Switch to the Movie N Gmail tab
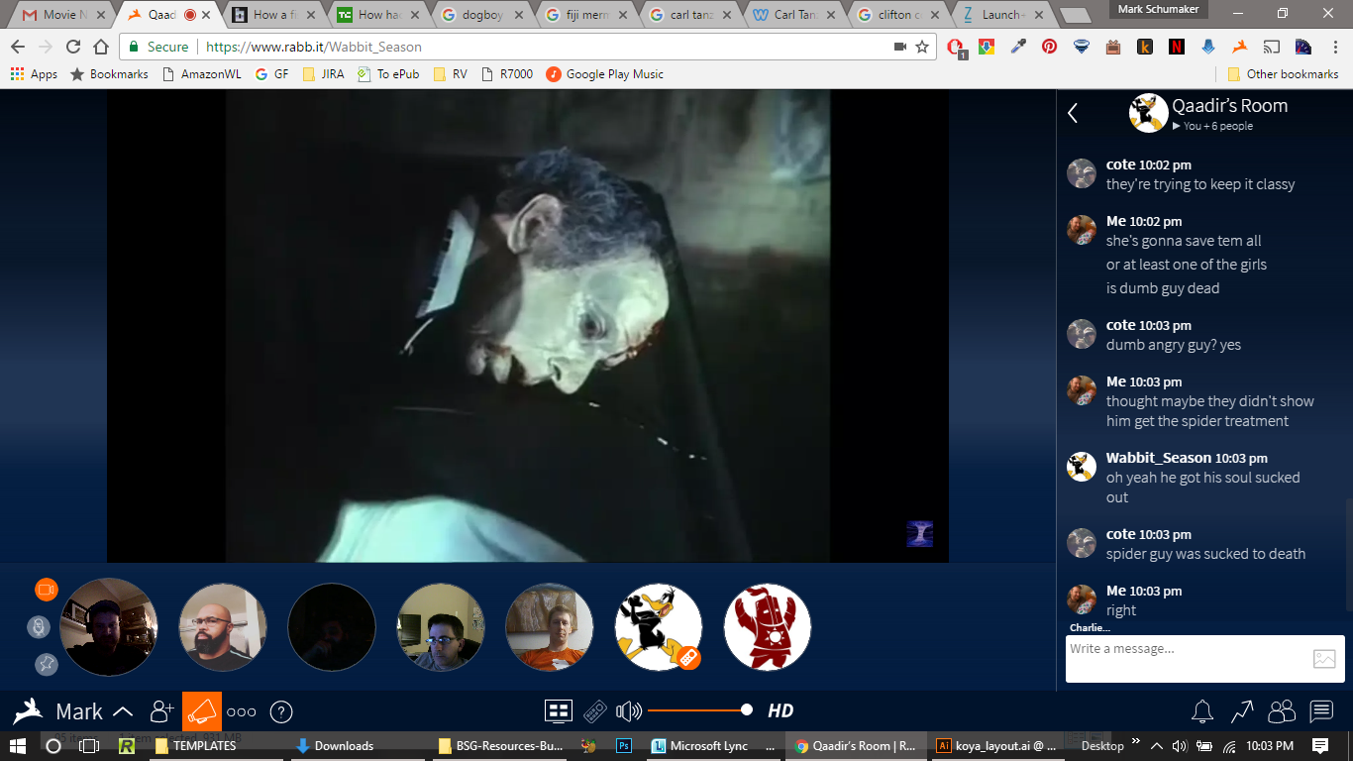 61,15
